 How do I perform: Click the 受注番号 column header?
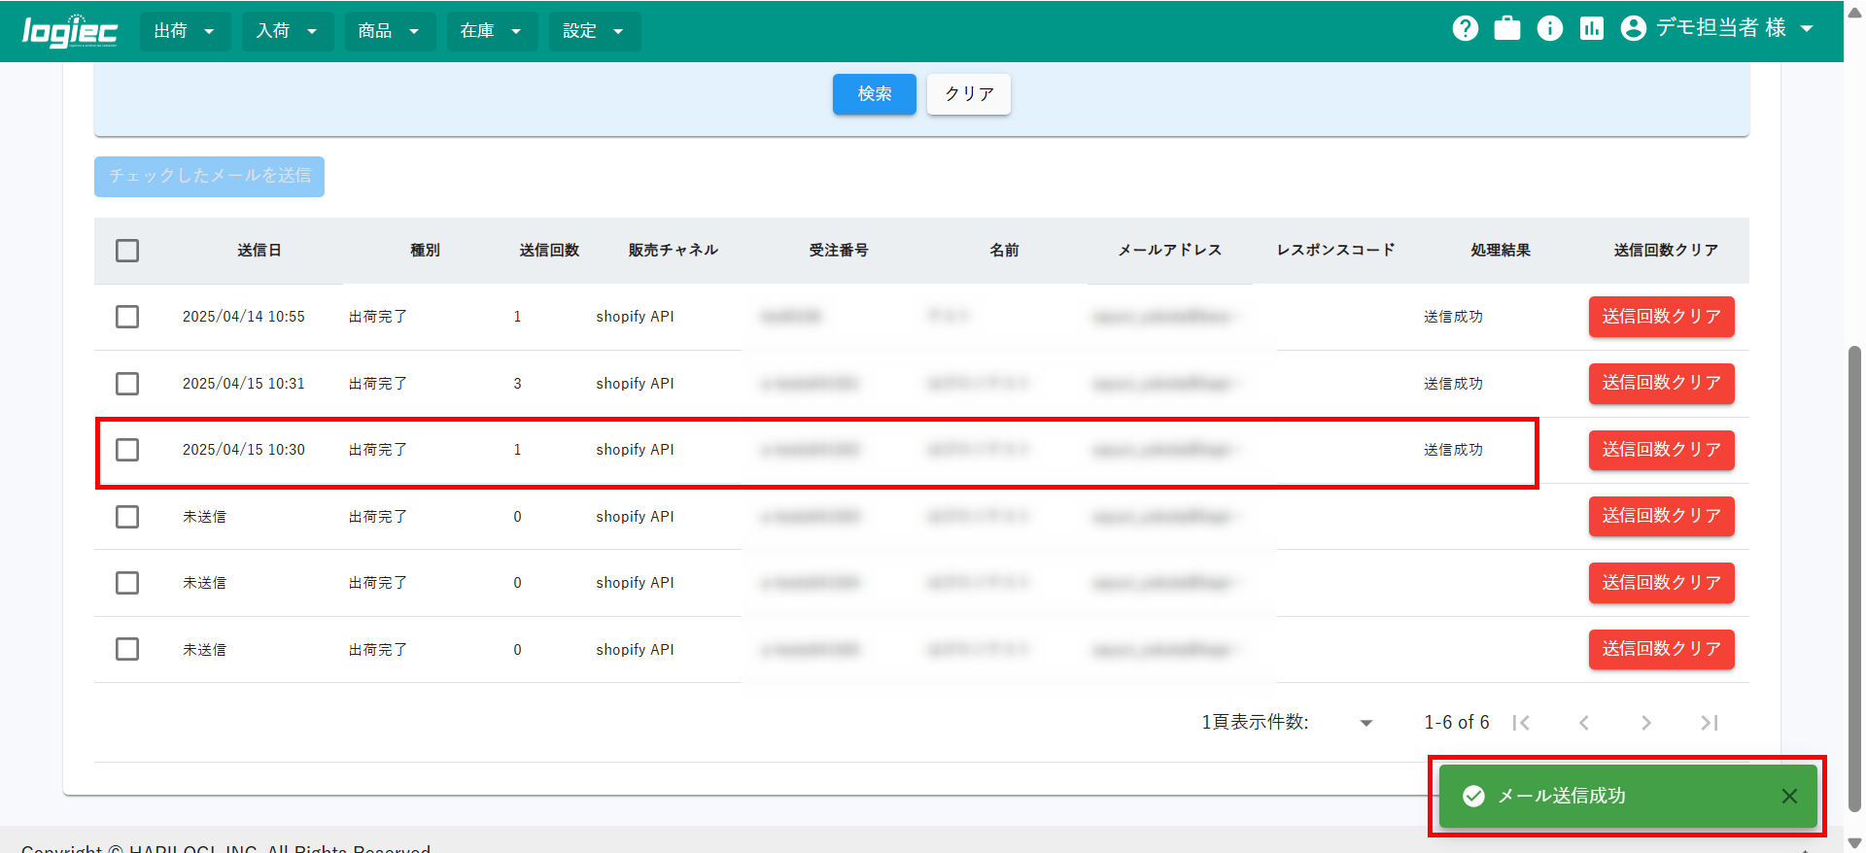839,251
